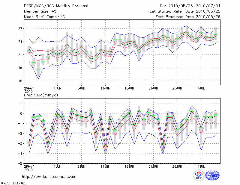Click the GrADS: COLA/IGES credit text

click(x=14, y=183)
